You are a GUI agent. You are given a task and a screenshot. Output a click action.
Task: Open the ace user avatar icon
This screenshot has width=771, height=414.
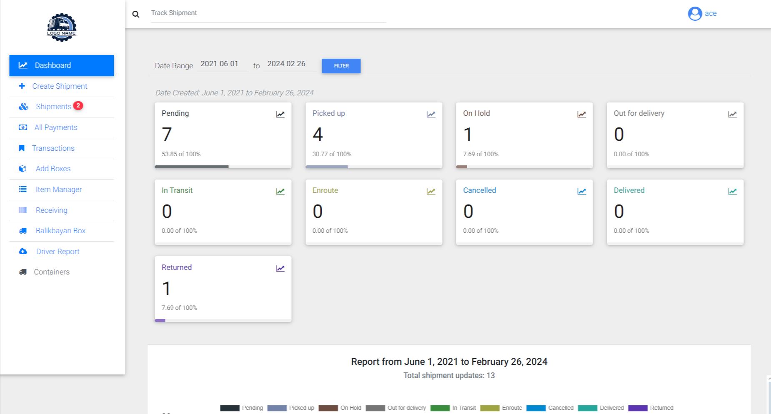[695, 14]
